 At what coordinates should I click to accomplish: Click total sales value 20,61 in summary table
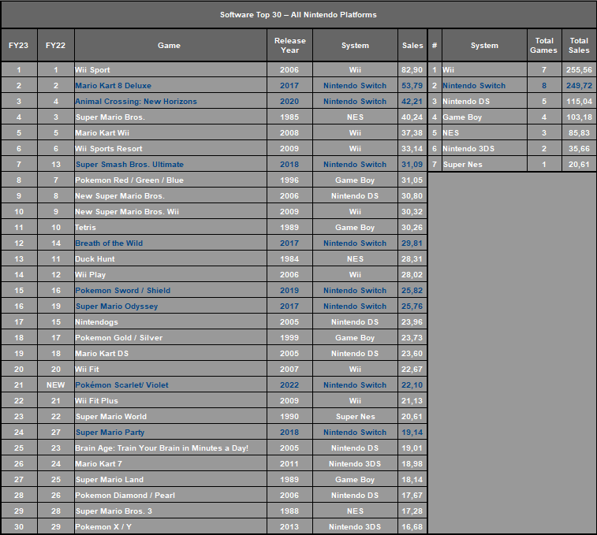pos(579,165)
